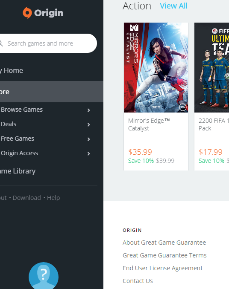Click into the Search games and more field
229x289 pixels.
[x=48, y=43]
